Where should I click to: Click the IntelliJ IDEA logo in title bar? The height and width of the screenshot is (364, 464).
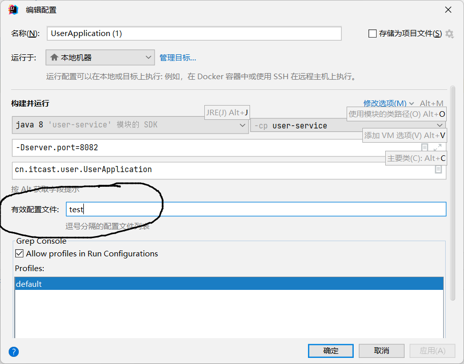click(13, 10)
